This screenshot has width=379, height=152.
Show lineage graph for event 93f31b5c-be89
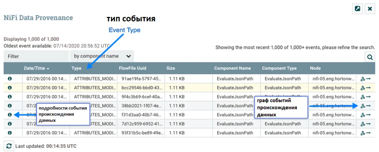(363, 133)
